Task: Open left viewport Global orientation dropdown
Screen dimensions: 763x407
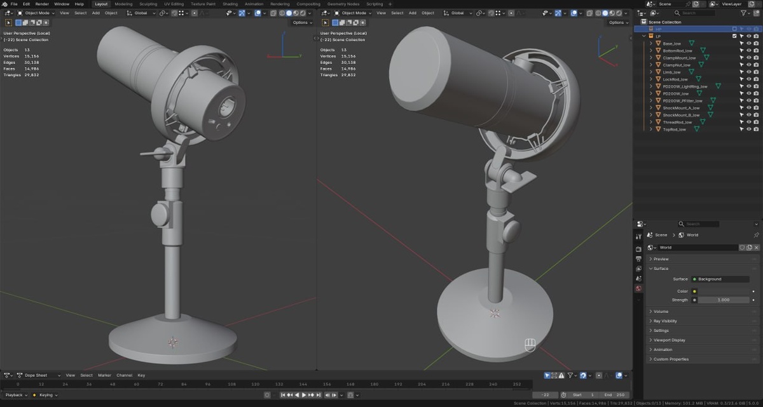Action: tap(142, 13)
